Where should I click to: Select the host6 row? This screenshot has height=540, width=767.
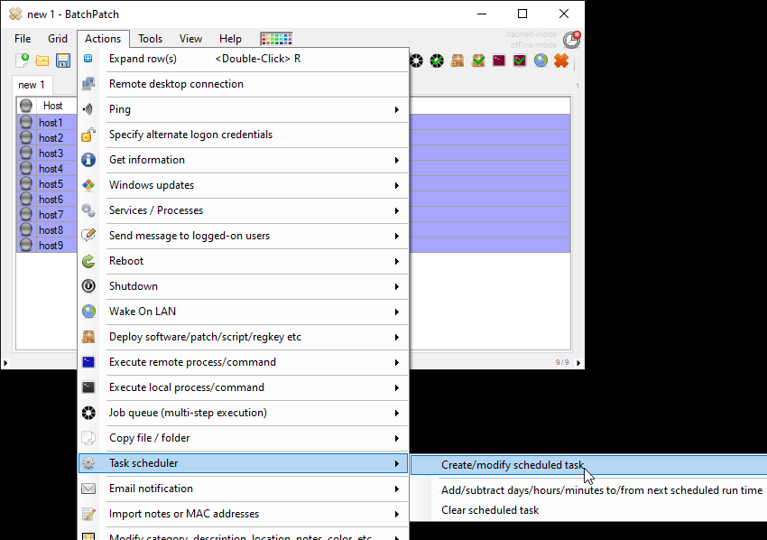pos(47,200)
